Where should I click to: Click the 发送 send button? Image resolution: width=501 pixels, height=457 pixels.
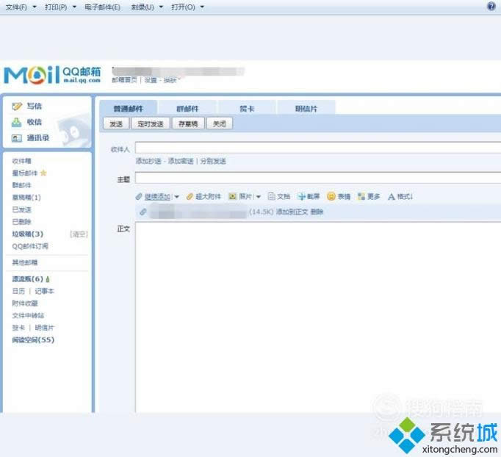116,123
